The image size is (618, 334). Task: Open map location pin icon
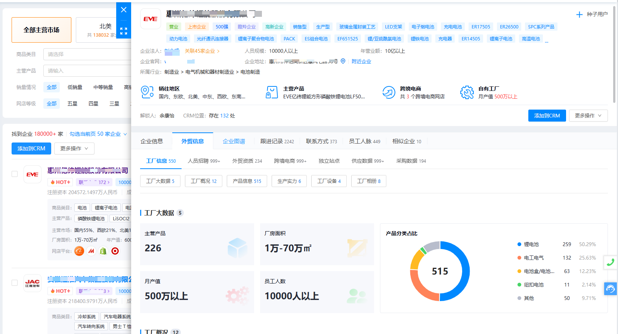[343, 61]
